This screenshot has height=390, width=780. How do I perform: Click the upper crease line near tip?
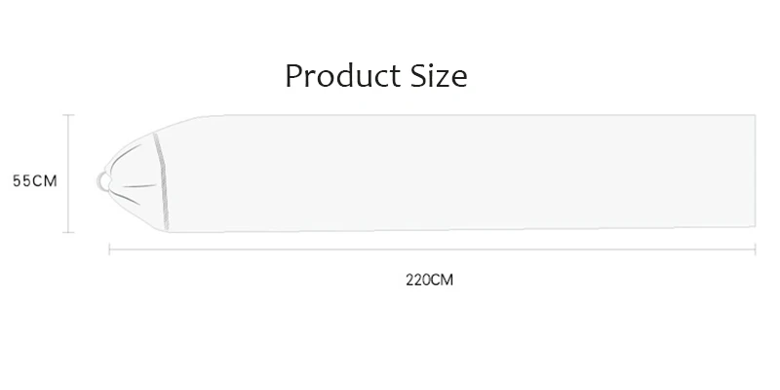tap(127, 156)
